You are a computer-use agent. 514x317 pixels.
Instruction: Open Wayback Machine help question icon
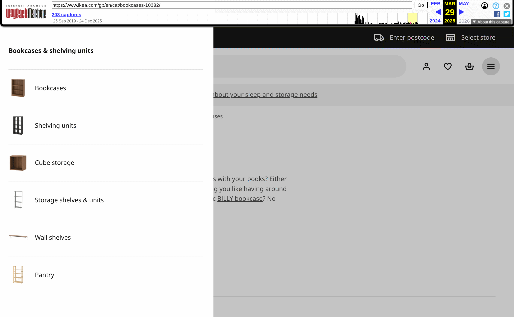point(496,6)
